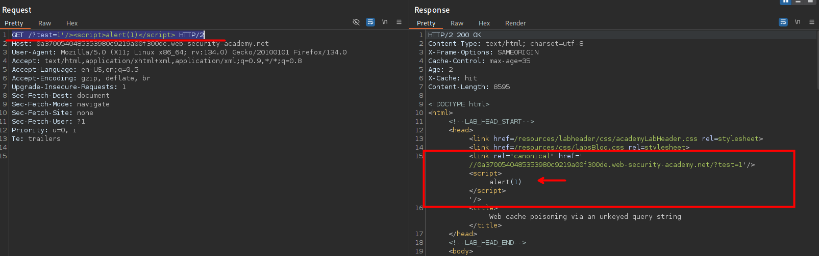Select the Pretty tab in Request panel

[x=14, y=23]
